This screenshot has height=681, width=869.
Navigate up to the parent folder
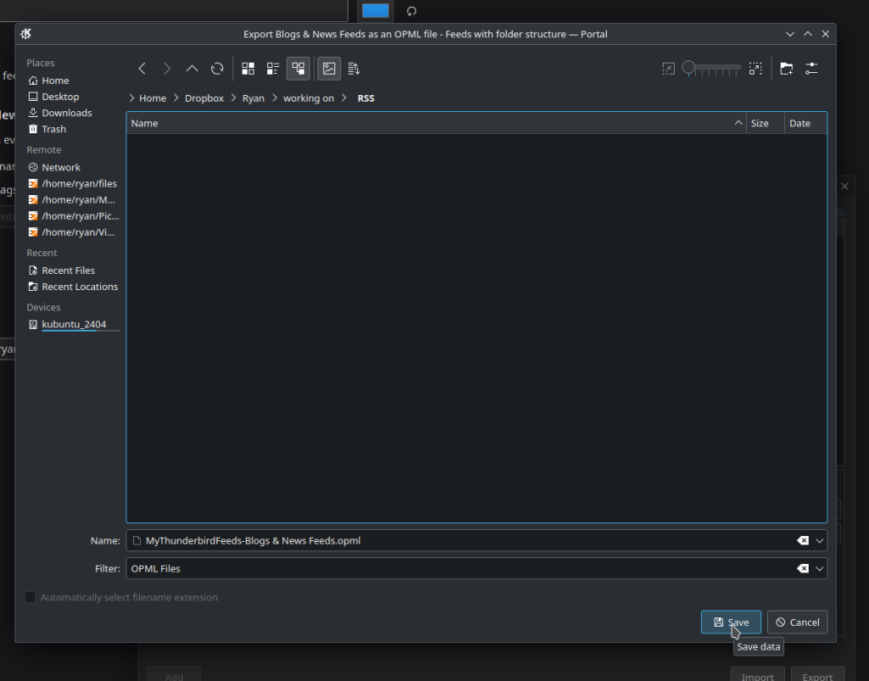click(x=192, y=69)
